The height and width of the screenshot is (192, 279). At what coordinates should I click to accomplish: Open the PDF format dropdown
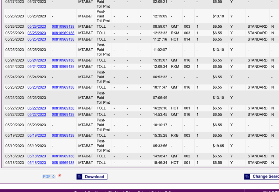tap(49, 176)
